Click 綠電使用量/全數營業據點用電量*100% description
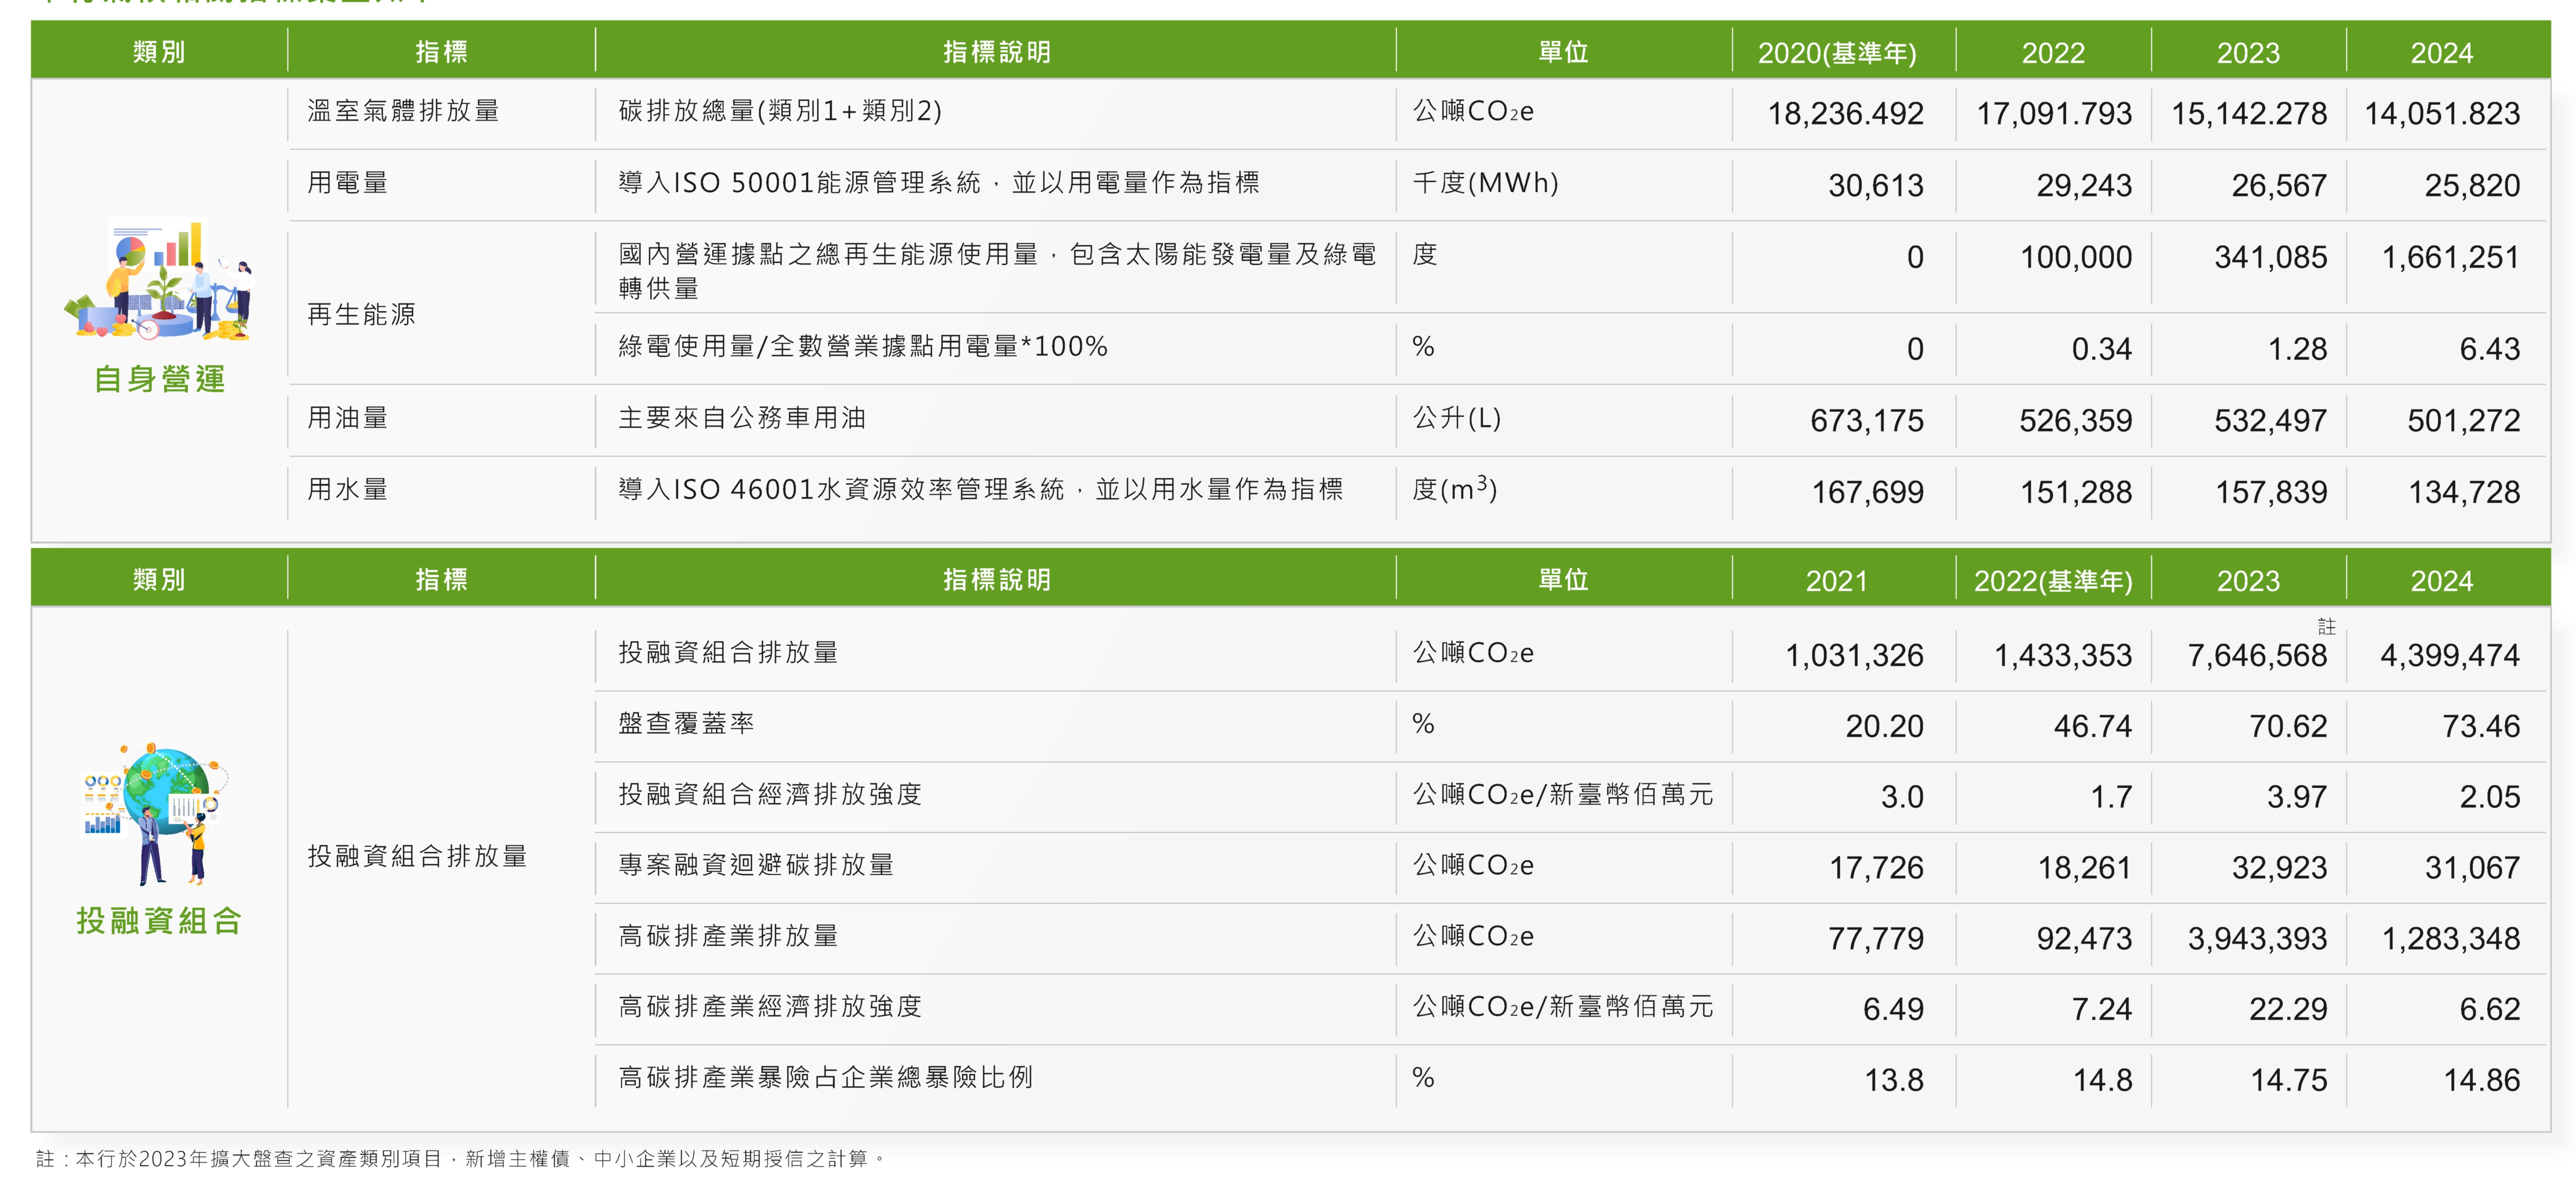The height and width of the screenshot is (1202, 2576). point(863,346)
